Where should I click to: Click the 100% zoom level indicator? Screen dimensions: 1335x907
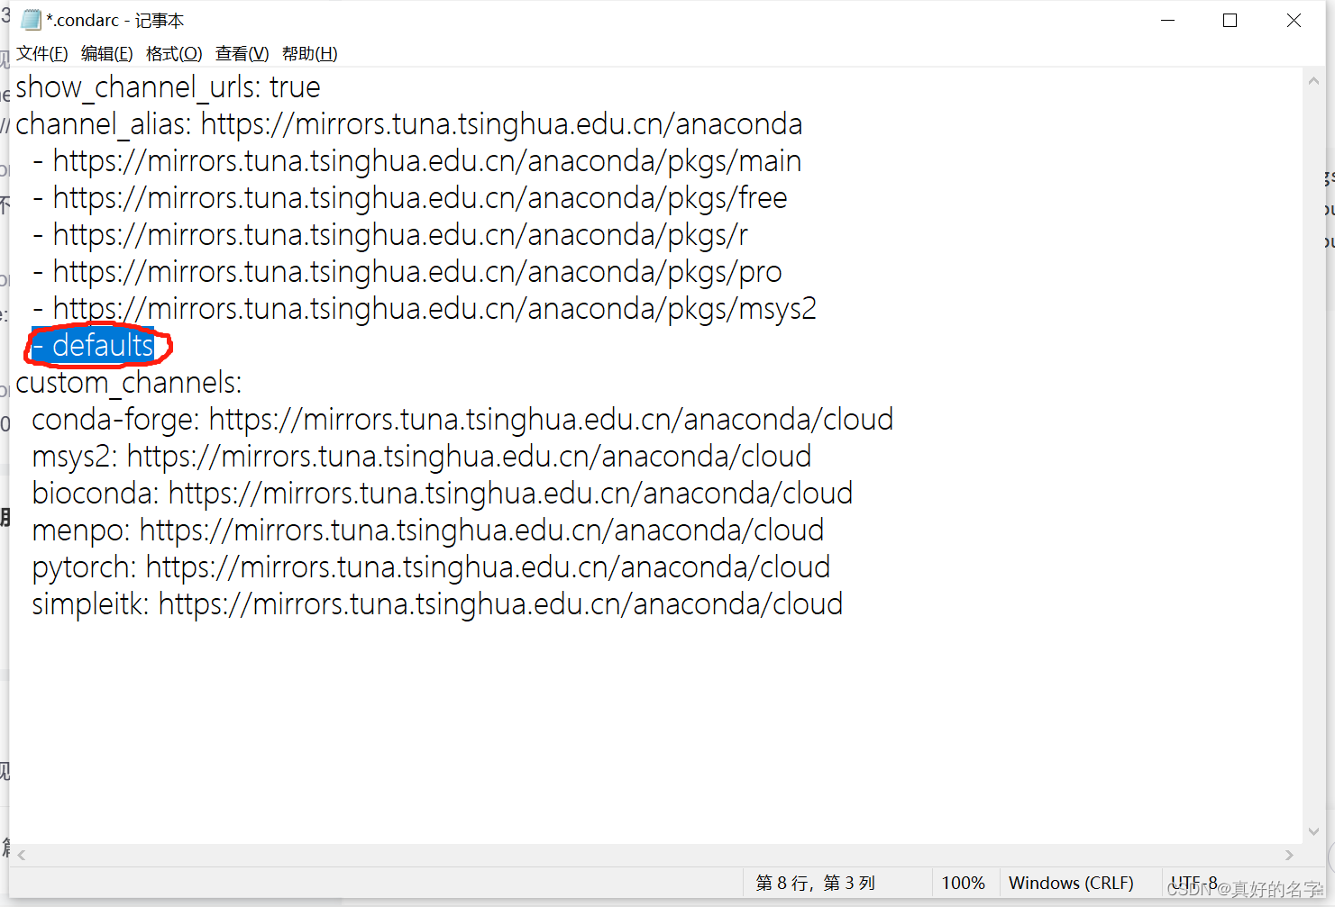coord(963,883)
